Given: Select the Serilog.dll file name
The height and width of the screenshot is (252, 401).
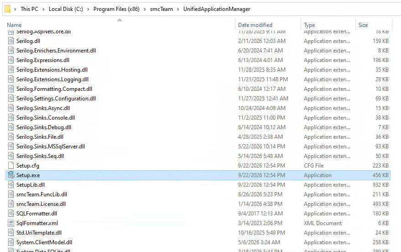Looking at the screenshot, I should pos(28,41).
